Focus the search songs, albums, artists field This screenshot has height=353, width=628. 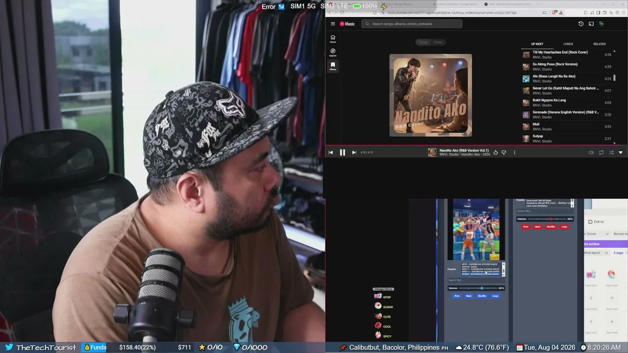tap(412, 24)
